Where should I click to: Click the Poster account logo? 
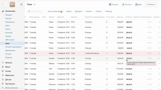tap(12, 4)
